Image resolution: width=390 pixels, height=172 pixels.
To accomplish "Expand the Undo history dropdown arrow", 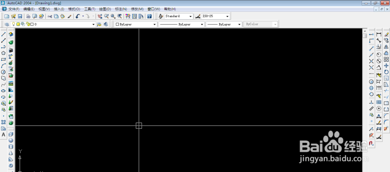I will click(83, 16).
